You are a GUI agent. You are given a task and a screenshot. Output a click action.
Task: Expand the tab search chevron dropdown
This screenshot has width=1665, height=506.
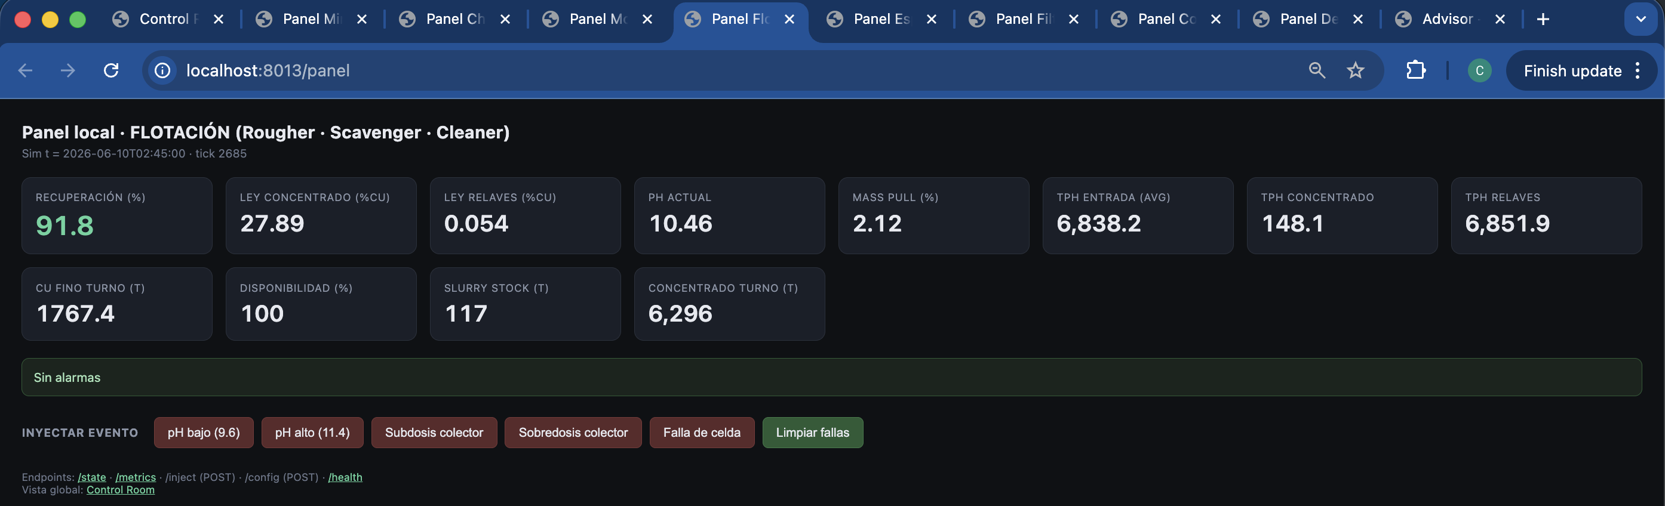(x=1641, y=19)
